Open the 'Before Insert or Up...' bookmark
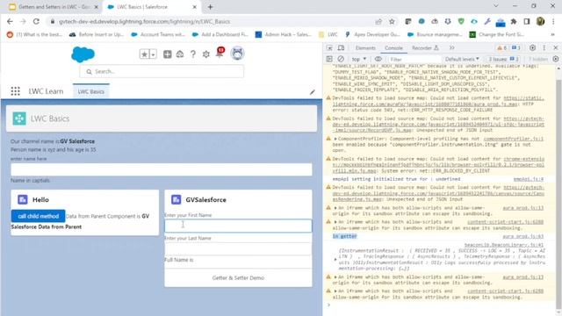The height and width of the screenshot is (316, 562). (x=97, y=34)
